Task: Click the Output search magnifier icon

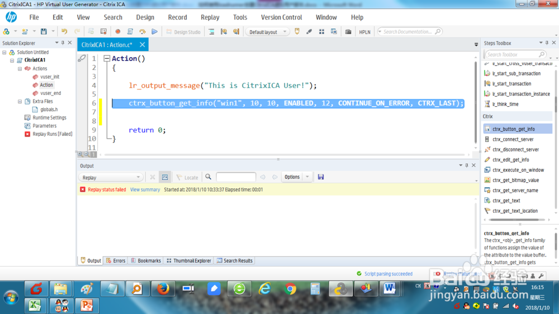Action: (208, 177)
